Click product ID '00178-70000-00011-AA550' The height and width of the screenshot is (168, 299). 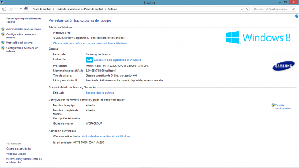(x=89, y=143)
